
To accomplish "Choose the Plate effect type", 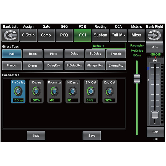I will pyautogui.click(x=53, y=54).
